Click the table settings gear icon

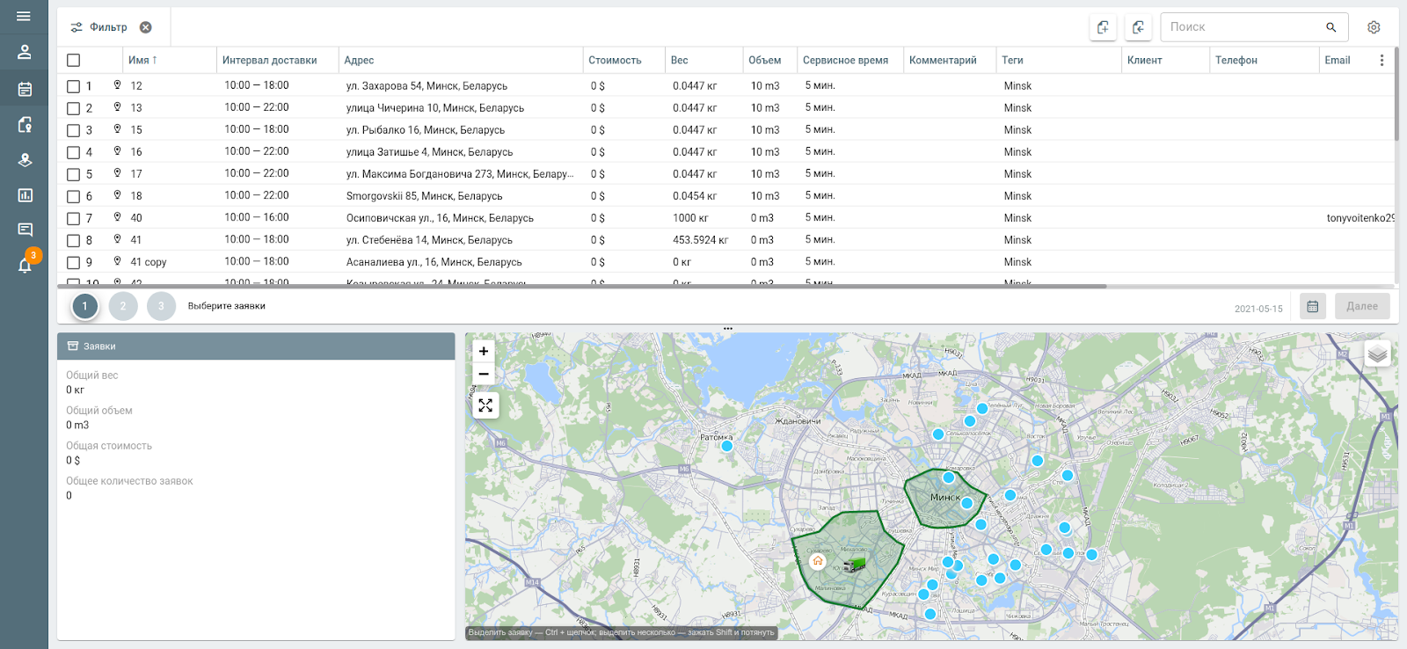(1374, 27)
